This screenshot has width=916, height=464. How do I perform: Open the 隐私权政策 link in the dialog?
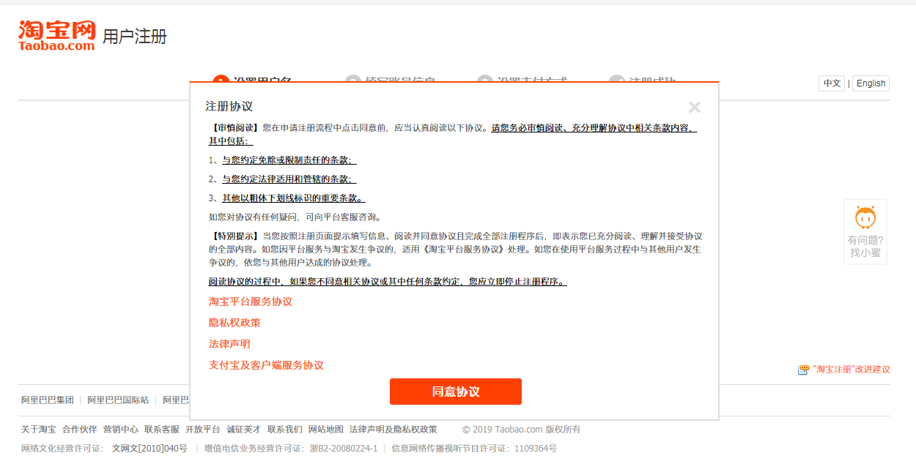click(x=234, y=323)
